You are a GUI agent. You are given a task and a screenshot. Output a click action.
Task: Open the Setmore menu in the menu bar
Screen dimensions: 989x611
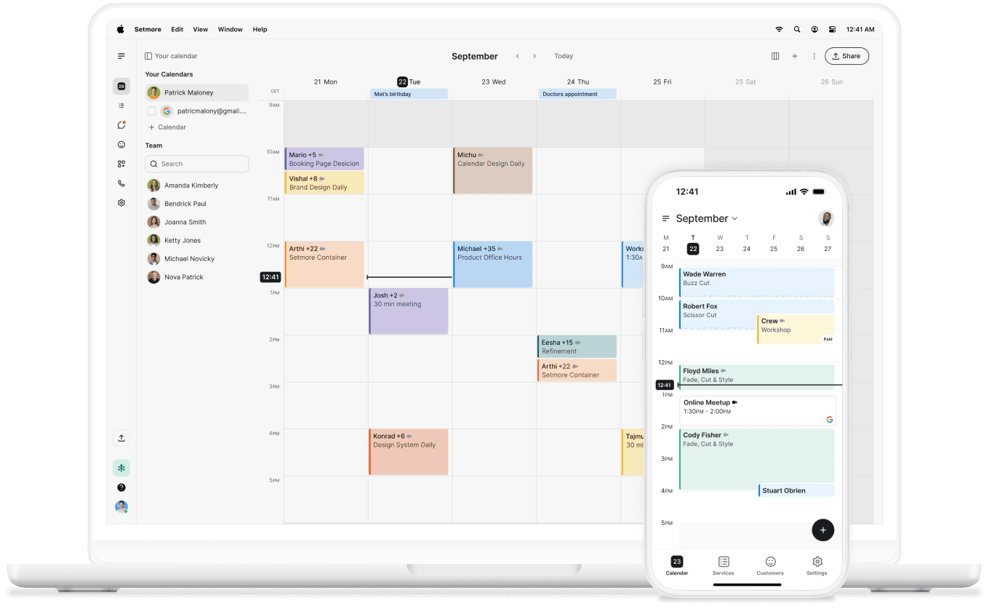tap(148, 29)
